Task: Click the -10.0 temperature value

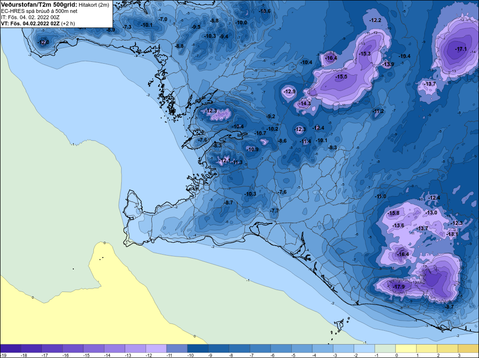Action: tap(241, 22)
